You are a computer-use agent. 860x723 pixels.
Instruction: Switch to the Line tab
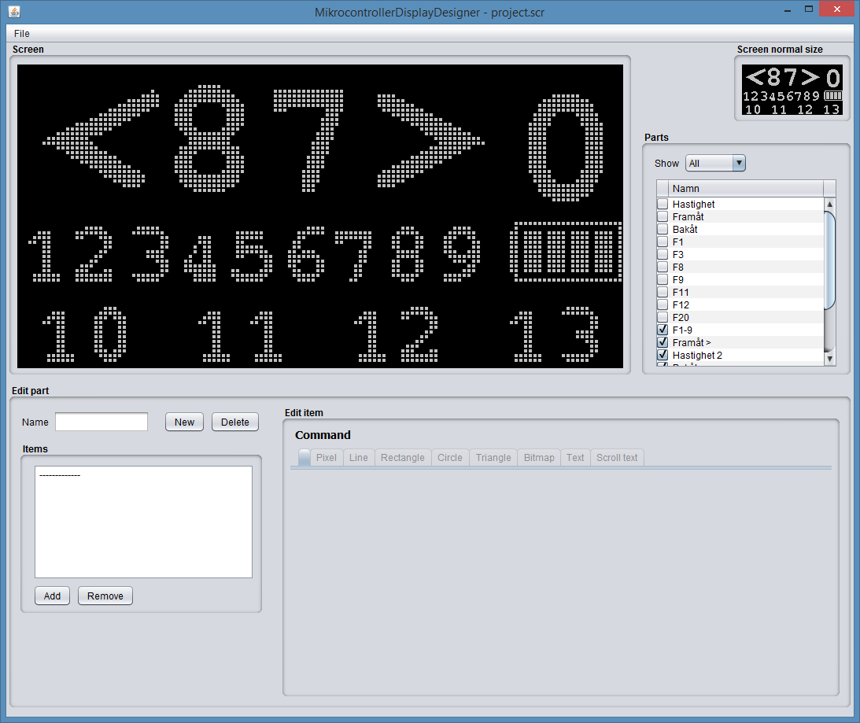coord(359,458)
